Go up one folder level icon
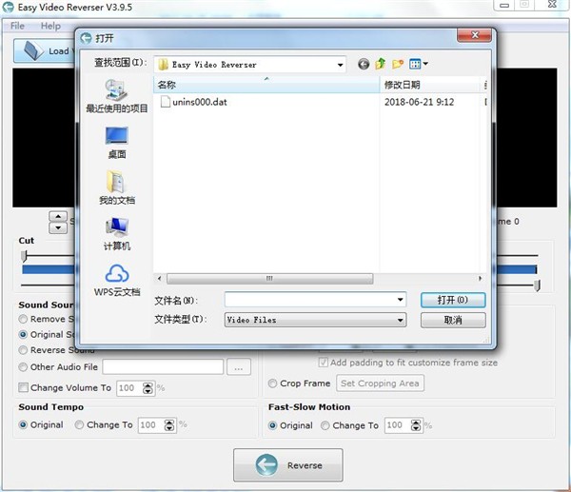571x492 pixels. 380,64
